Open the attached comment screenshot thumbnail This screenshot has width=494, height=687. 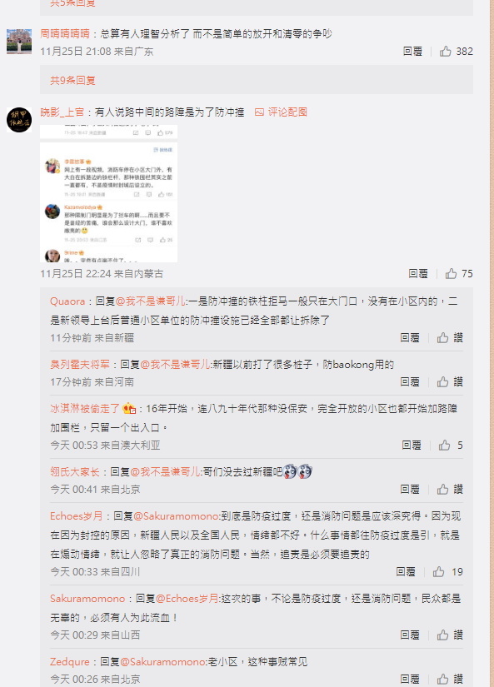(108, 193)
